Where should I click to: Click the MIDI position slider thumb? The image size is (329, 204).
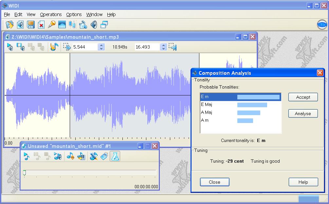[24, 173]
